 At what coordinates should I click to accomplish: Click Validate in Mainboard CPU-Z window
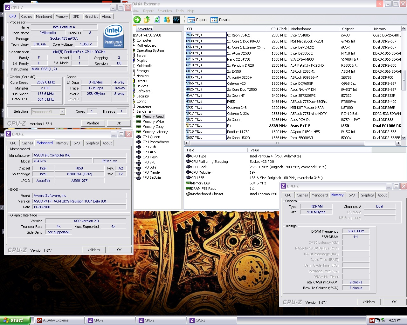93,250
